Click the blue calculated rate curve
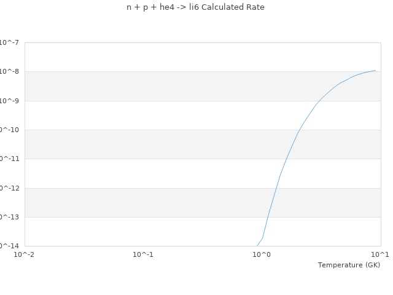This screenshot has height=295, width=393. [x=298, y=132]
